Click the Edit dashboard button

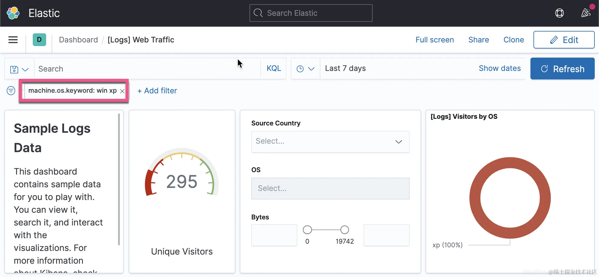[x=564, y=40]
